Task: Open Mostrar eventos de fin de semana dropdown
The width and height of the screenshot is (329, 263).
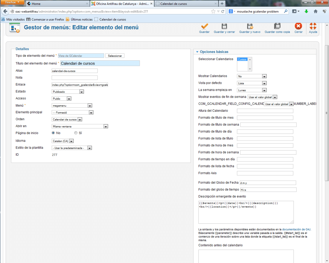Action: pyautogui.click(x=262, y=97)
